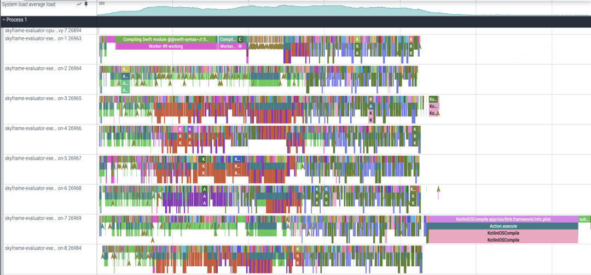Click the olive A... slice atop on-2 track
Viewport: 591px width, 275px height.
coord(125,69)
